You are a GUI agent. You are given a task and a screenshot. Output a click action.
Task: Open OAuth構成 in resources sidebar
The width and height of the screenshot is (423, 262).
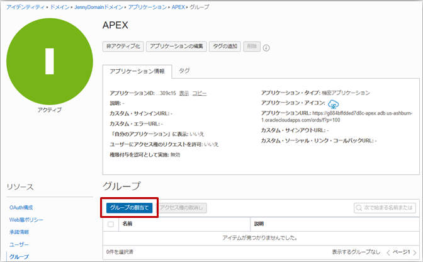click(21, 207)
